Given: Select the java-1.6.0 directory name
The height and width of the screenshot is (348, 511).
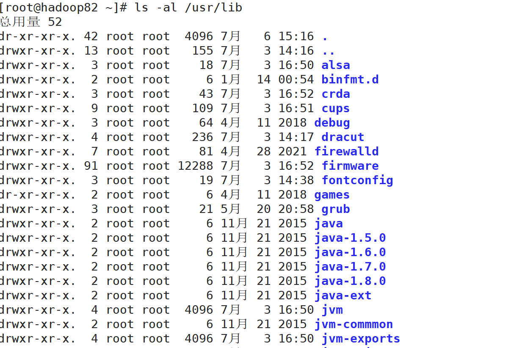Looking at the screenshot, I should point(350,252).
